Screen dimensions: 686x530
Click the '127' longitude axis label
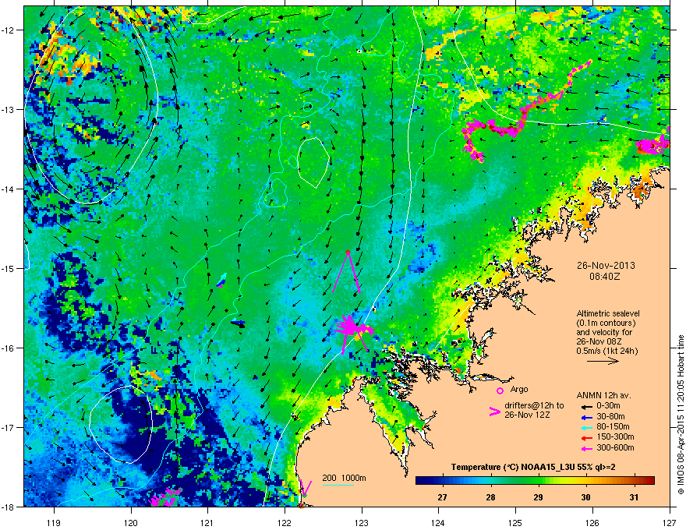click(x=670, y=522)
